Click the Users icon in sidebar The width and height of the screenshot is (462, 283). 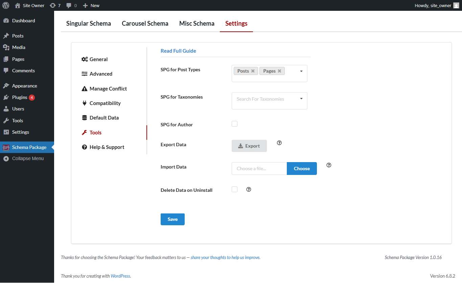pos(6,109)
